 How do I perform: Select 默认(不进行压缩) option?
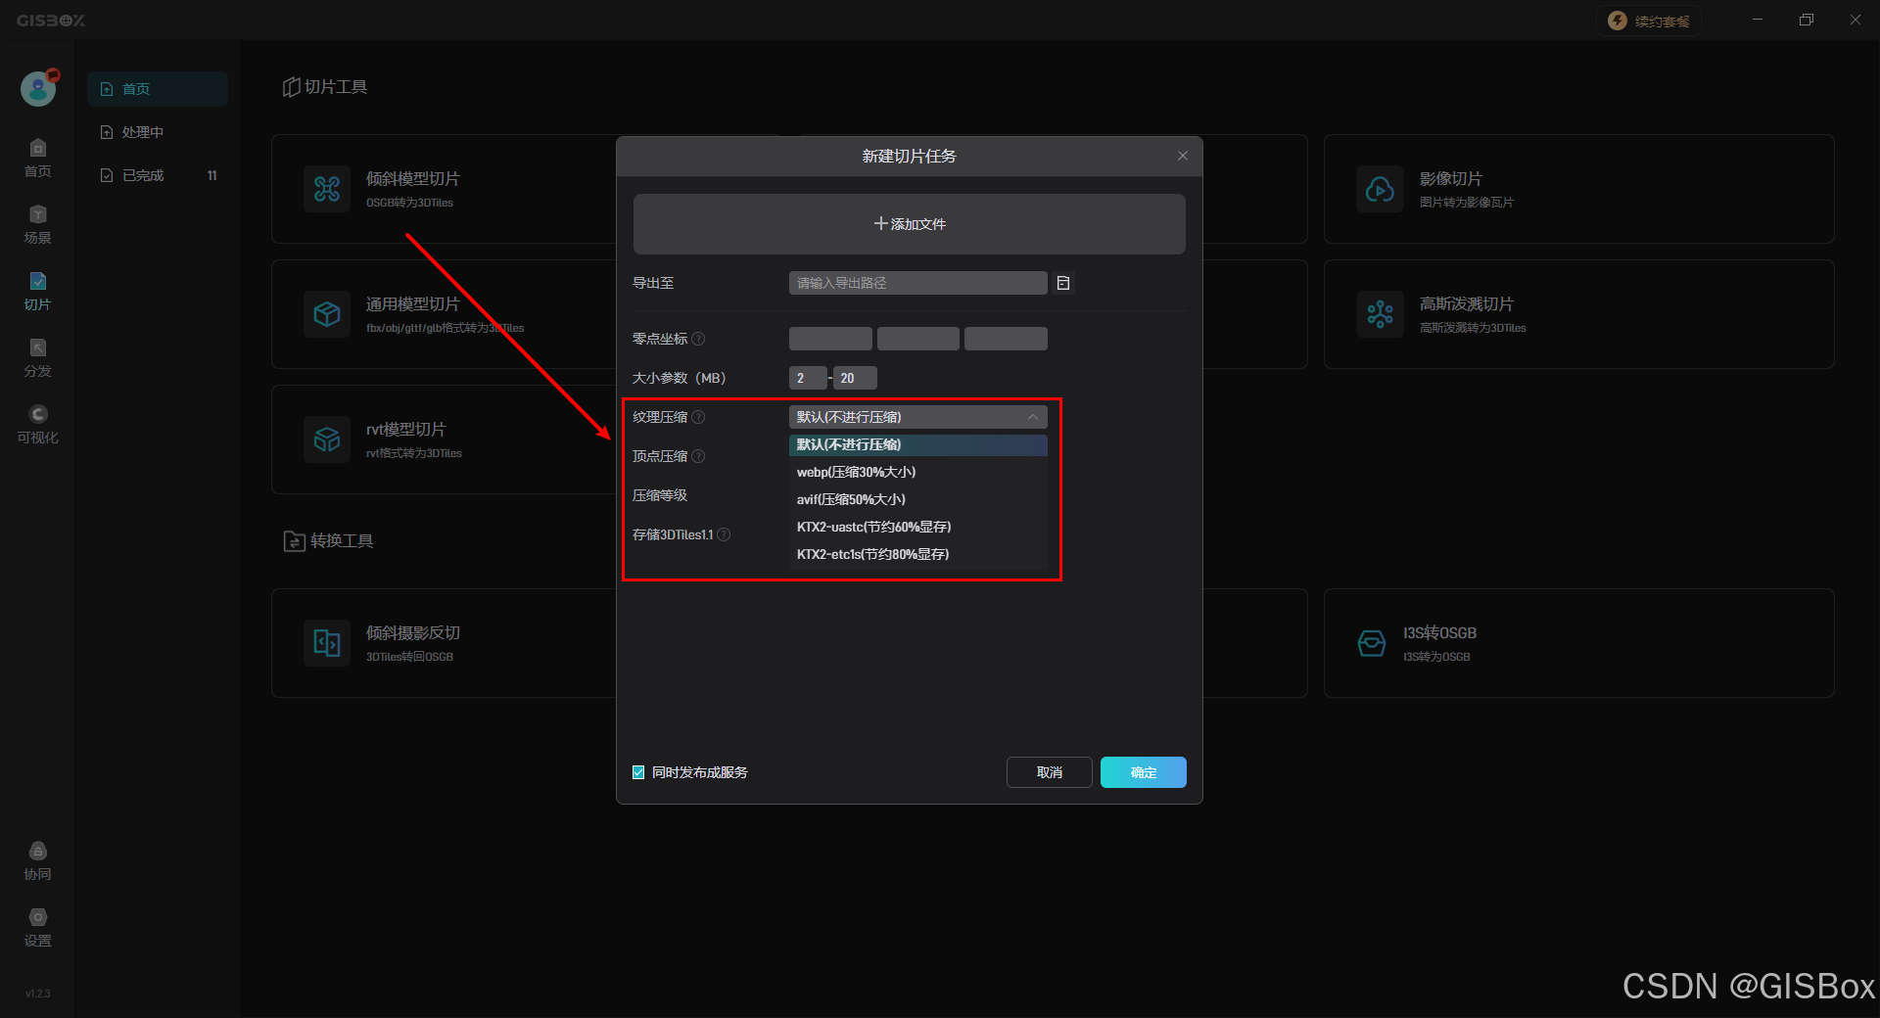(918, 444)
